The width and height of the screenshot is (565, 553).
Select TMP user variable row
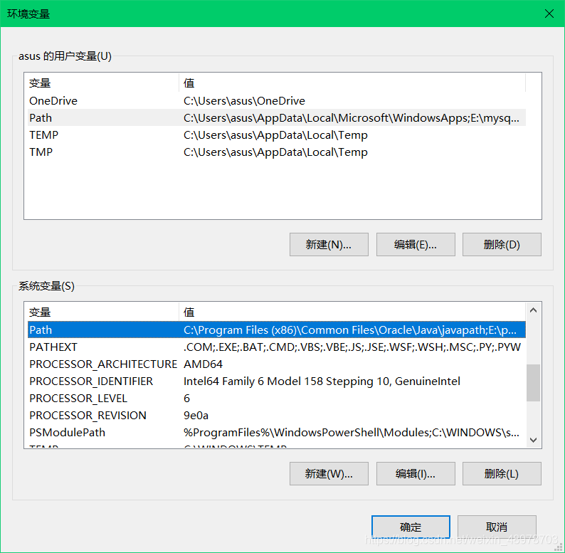[277, 152]
